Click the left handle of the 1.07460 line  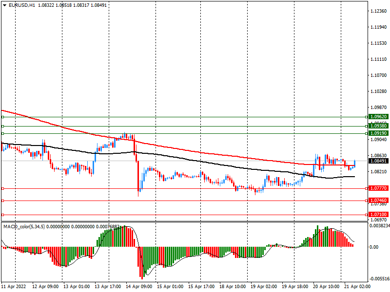[x=2, y=201]
